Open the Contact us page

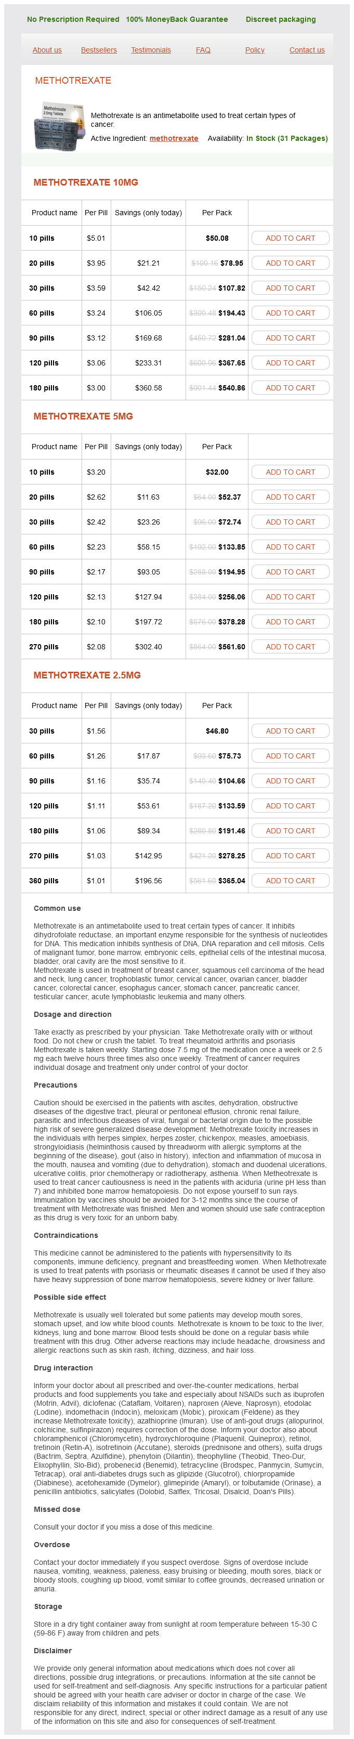tap(307, 50)
